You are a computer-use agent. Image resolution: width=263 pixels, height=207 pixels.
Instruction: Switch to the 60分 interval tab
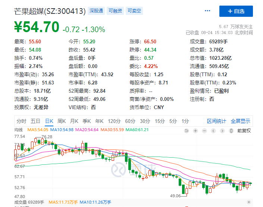point(130,121)
